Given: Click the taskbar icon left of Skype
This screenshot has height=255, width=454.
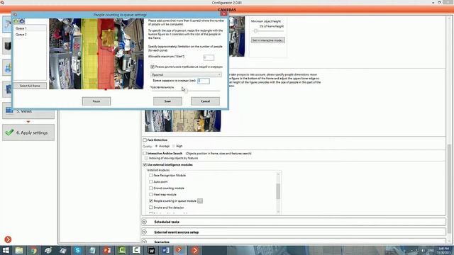Looking at the screenshot, I should point(63,250).
